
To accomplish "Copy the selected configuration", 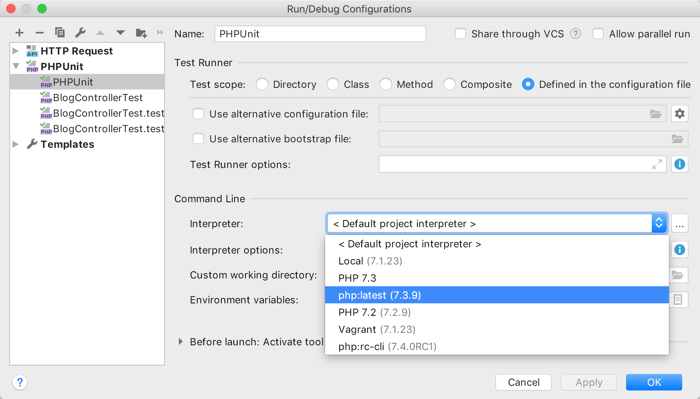I will tap(60, 33).
